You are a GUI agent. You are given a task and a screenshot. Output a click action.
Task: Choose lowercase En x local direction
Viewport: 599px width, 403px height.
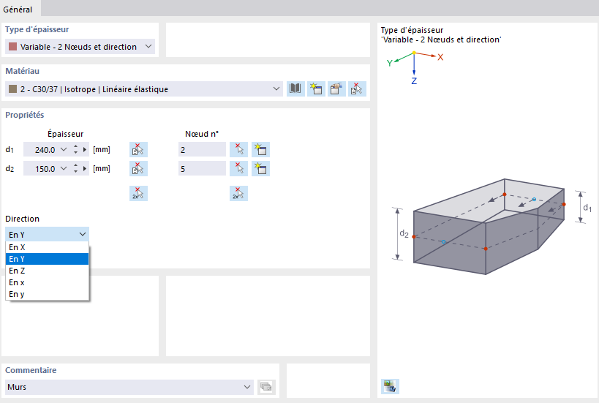click(x=47, y=282)
